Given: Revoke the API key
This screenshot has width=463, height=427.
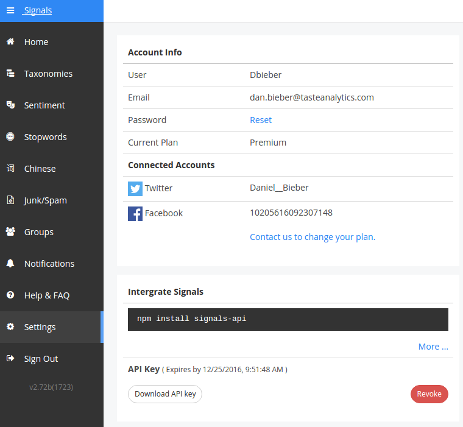Looking at the screenshot, I should point(429,394).
